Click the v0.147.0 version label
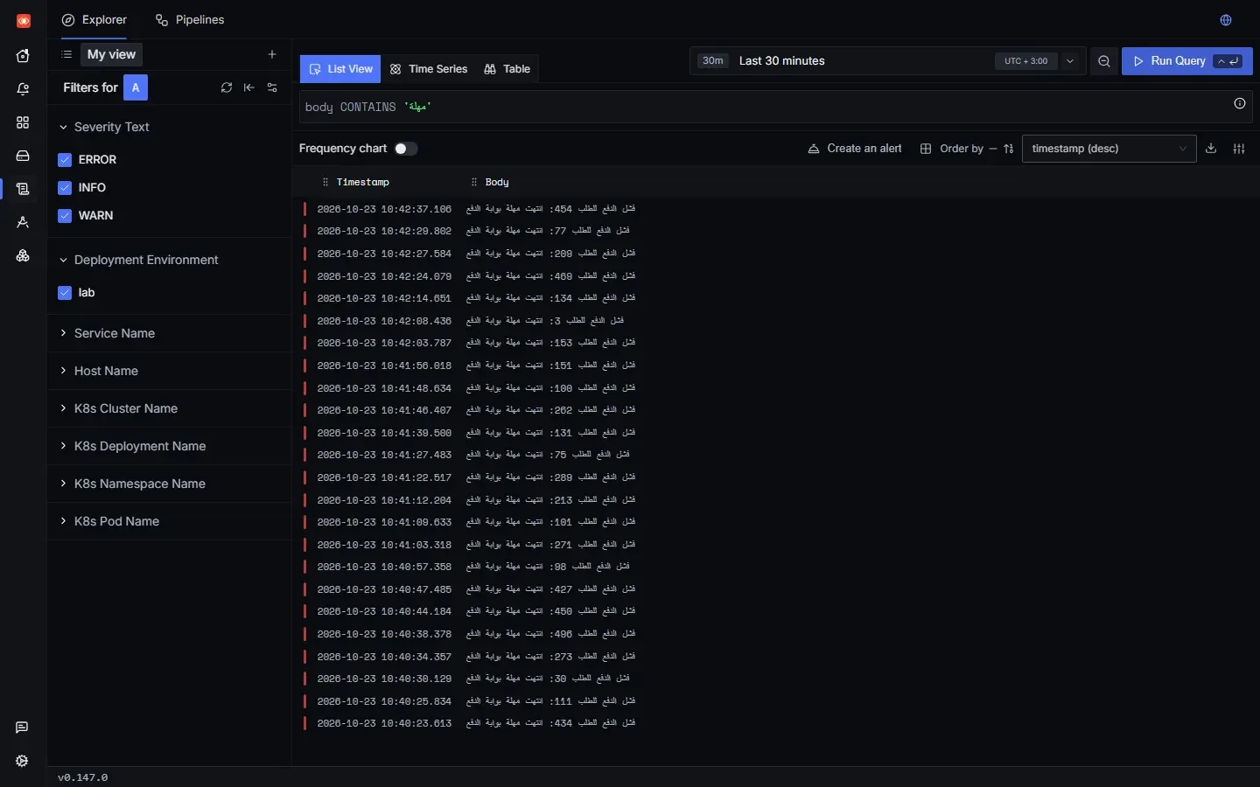This screenshot has height=787, width=1260. coord(83,777)
